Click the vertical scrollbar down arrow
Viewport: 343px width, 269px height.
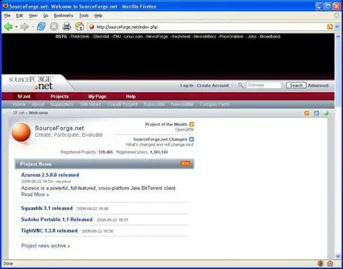point(337,256)
